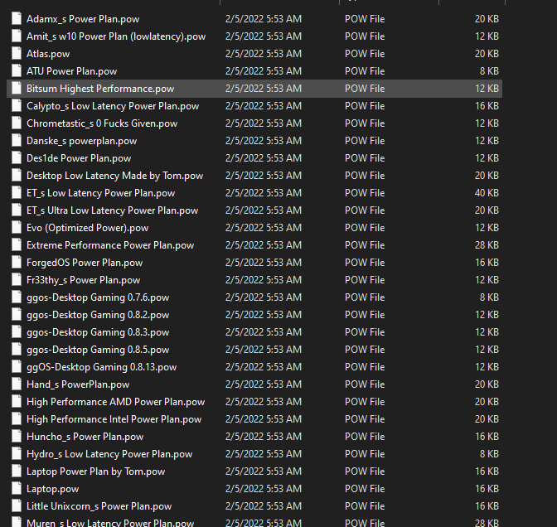The height and width of the screenshot is (527, 557).
Task: Select ATU Power Plan.pow file name
Action: pos(72,71)
